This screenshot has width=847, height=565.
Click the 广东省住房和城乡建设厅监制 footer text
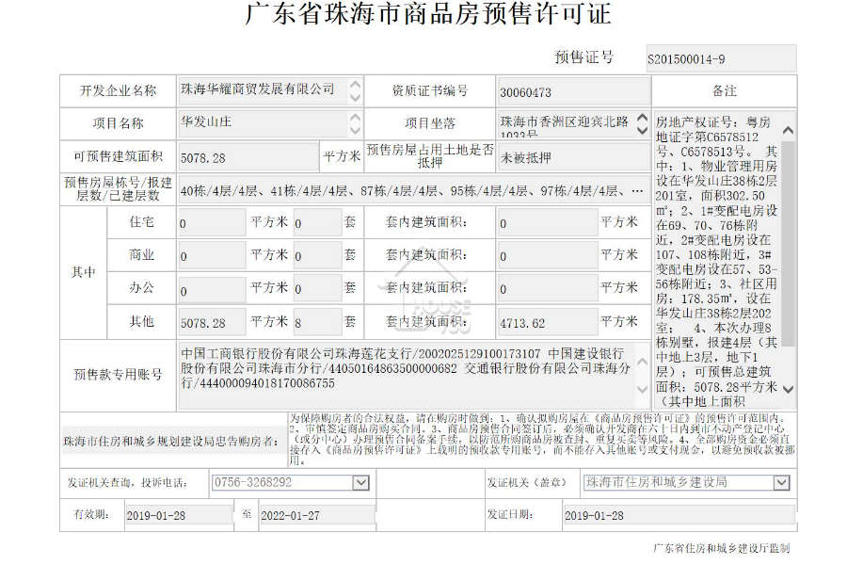722,548
